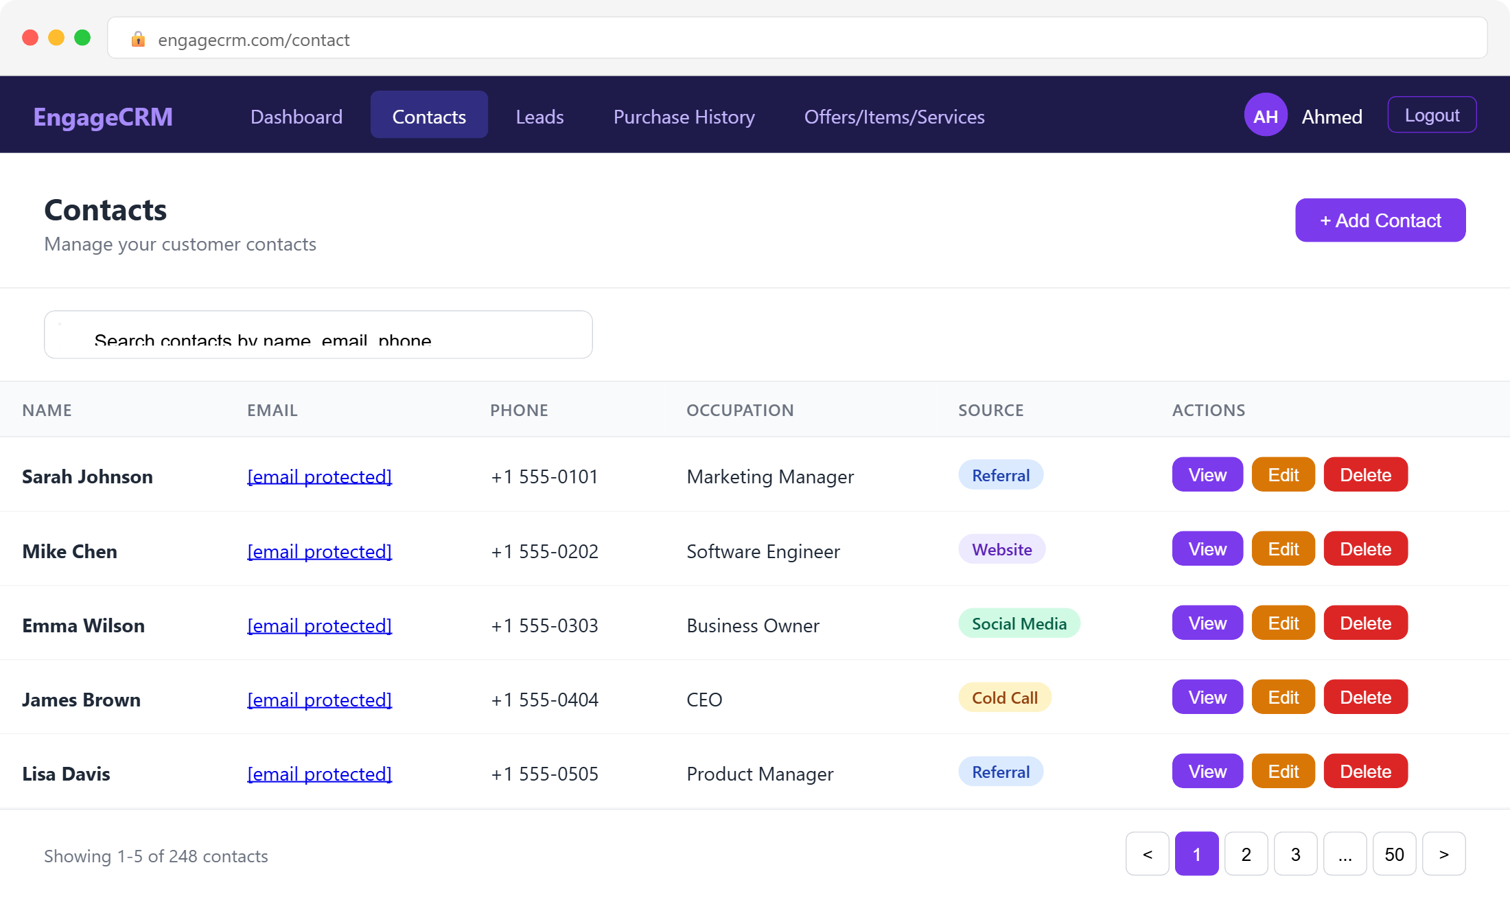Switch to the Dashboard tab
Viewport: 1510px width, 898px height.
coord(297,117)
